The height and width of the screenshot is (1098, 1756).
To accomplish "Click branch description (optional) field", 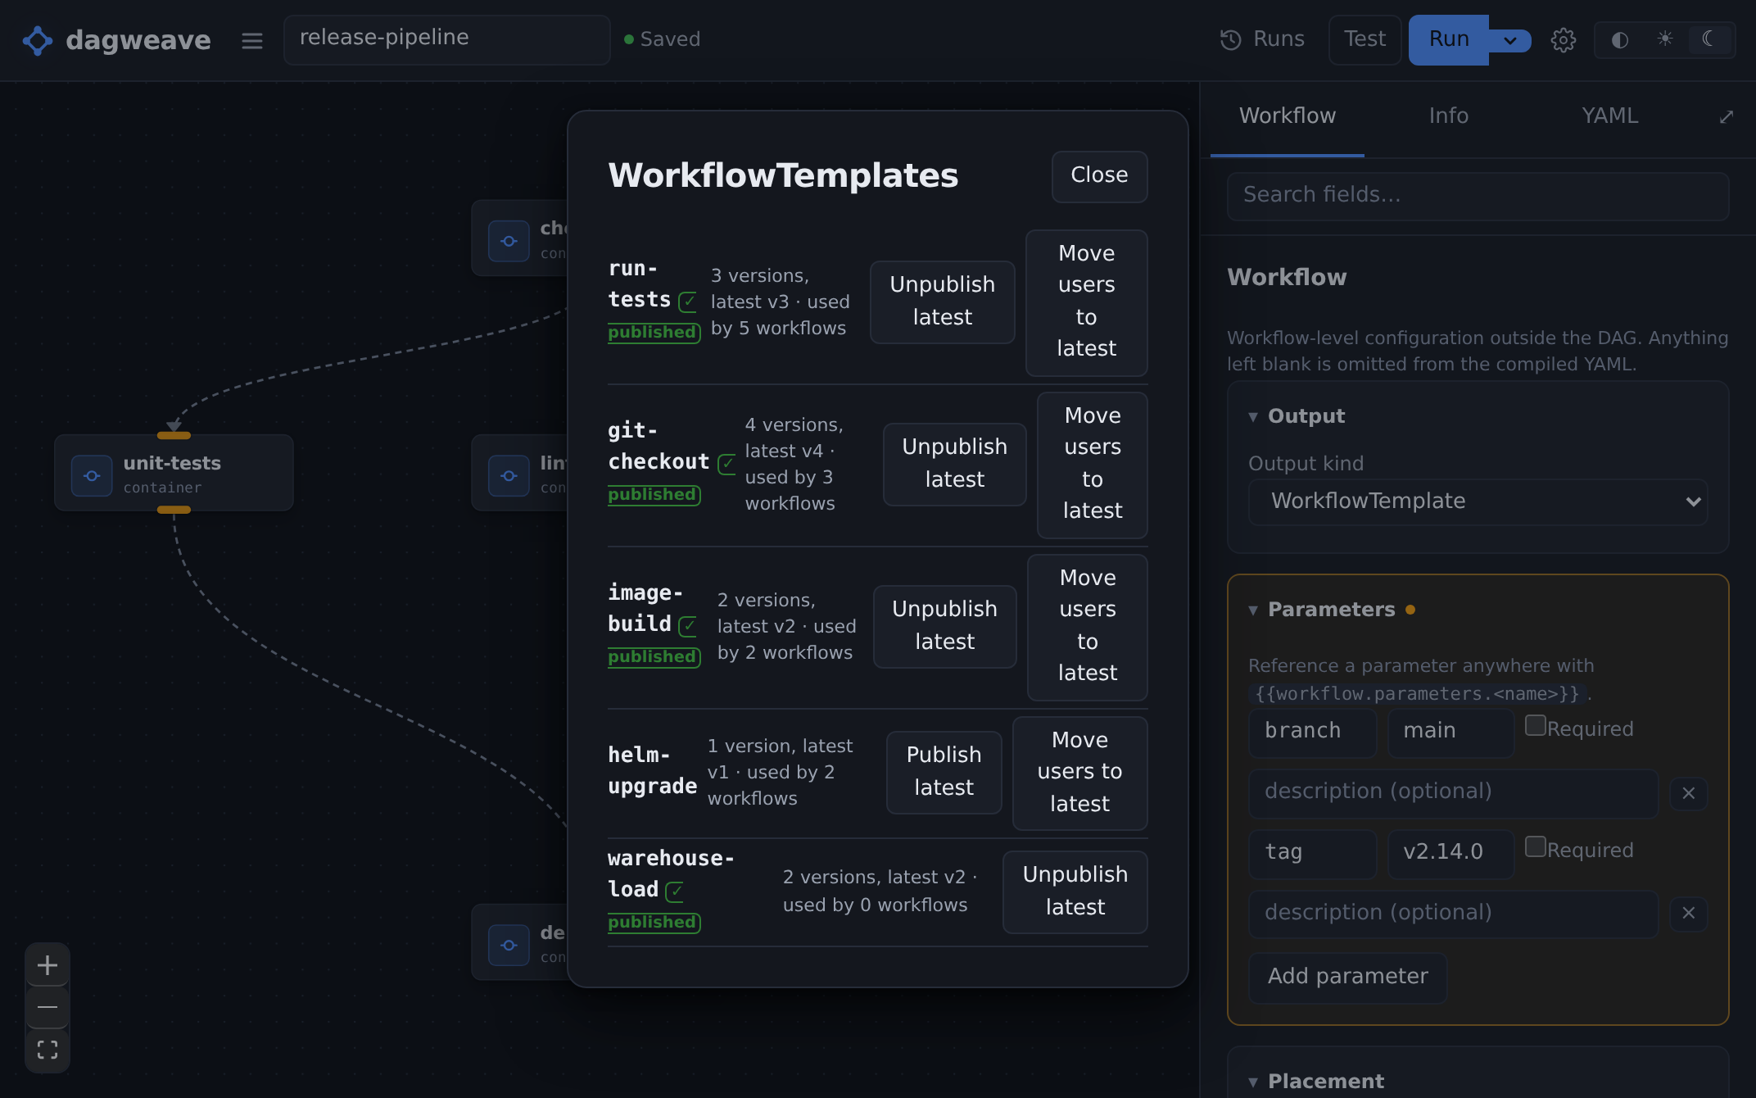I will coord(1453,792).
